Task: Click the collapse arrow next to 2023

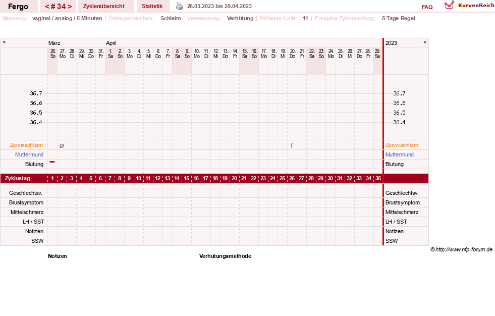Action: point(425,42)
